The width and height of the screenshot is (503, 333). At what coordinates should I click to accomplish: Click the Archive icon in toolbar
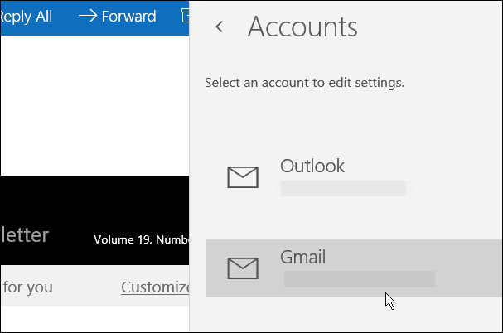[185, 16]
